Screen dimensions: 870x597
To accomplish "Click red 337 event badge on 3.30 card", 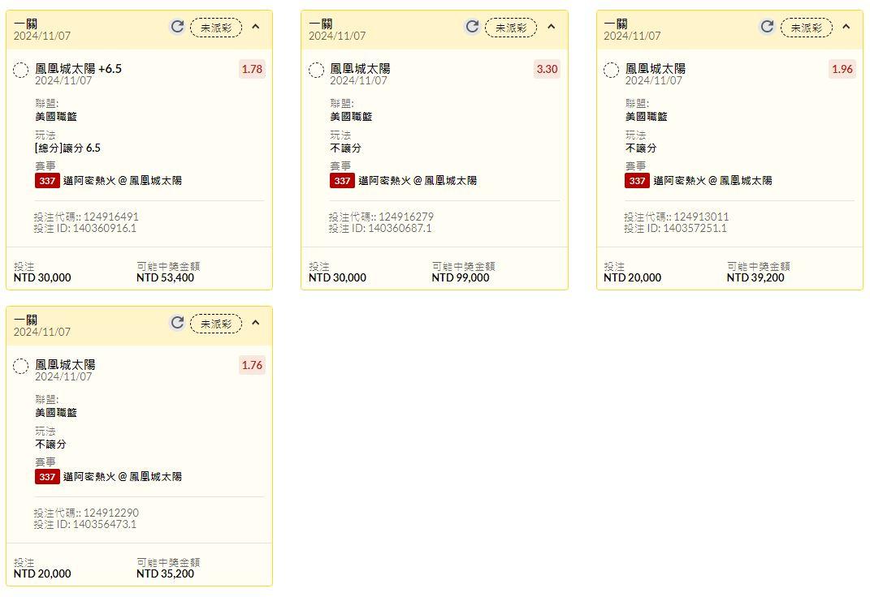I will coord(342,181).
